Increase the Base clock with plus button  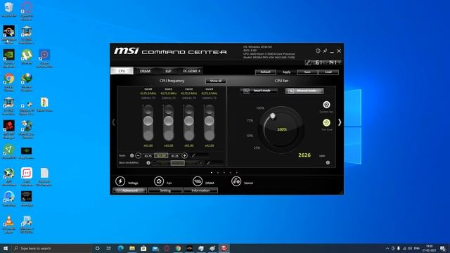200,162
